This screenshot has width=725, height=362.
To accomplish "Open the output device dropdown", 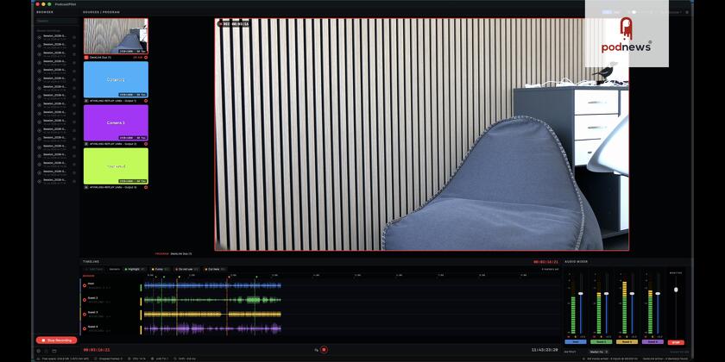I will tap(598, 352).
